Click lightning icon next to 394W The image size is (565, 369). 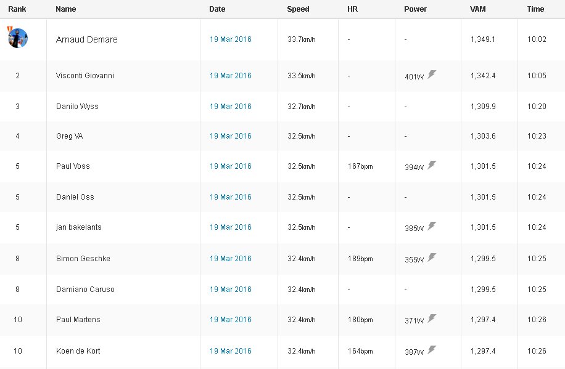pos(432,165)
